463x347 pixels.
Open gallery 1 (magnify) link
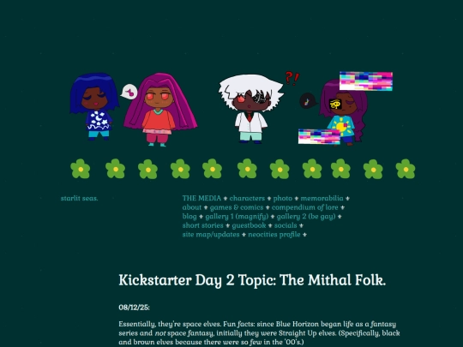point(237,217)
